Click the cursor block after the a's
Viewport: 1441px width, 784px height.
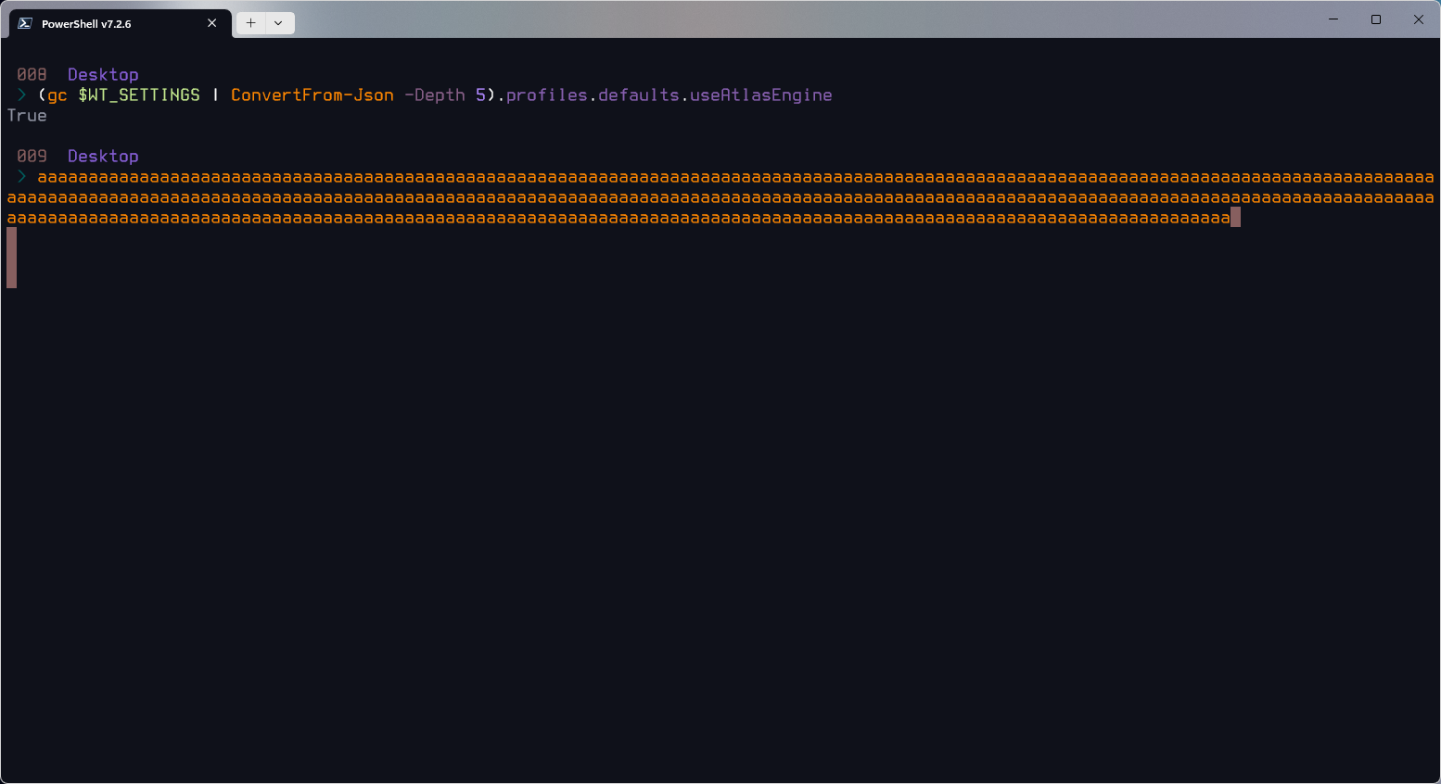point(1235,218)
